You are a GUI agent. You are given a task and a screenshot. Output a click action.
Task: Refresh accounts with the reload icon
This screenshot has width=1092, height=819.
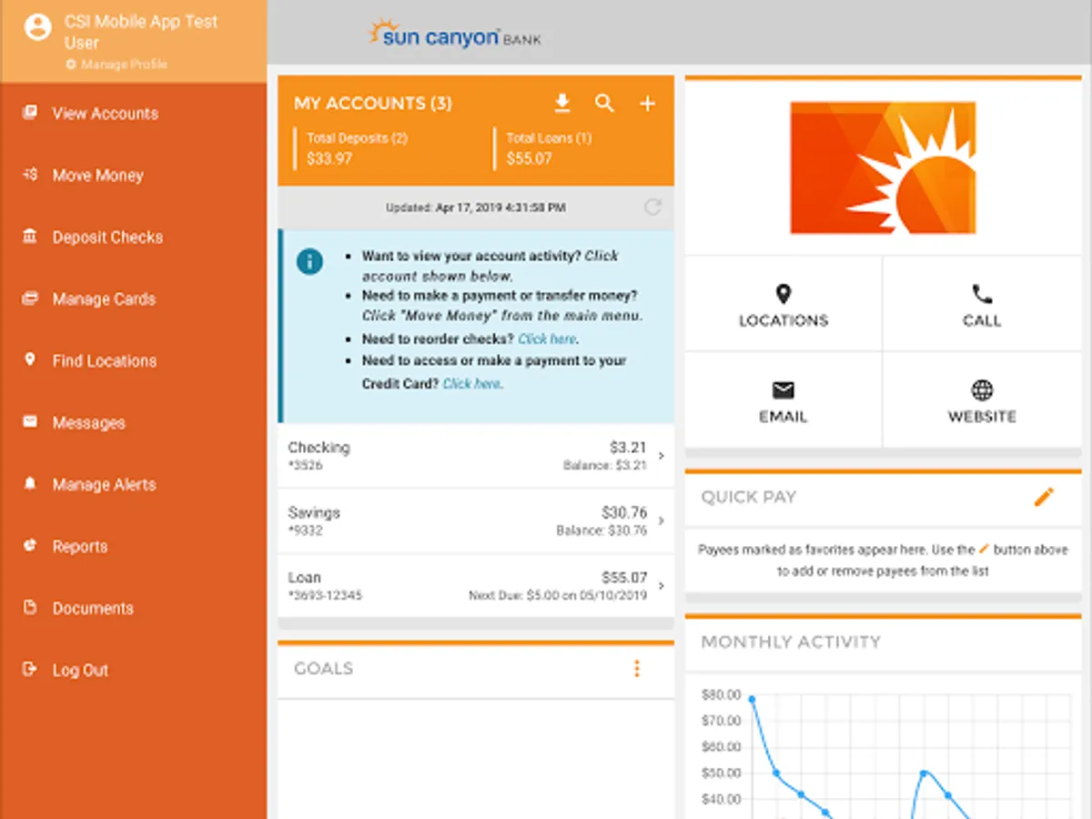click(x=652, y=207)
